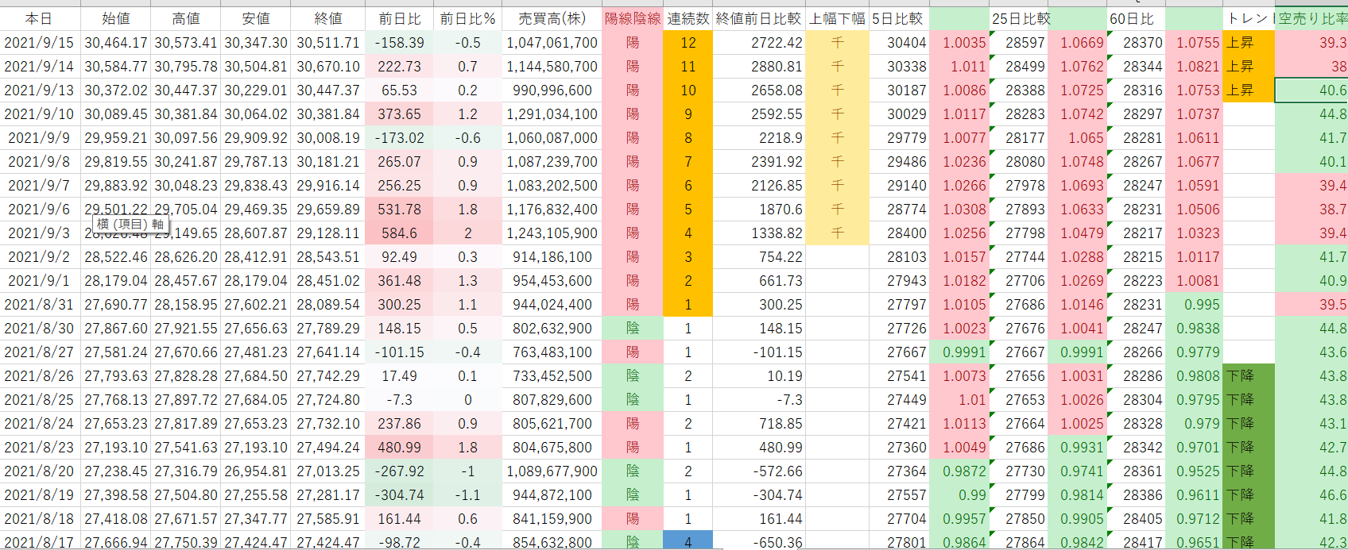This screenshot has width=1348, height=550.
Task: Select the 5-day ratio cell 1.0308
Action: coord(959,209)
